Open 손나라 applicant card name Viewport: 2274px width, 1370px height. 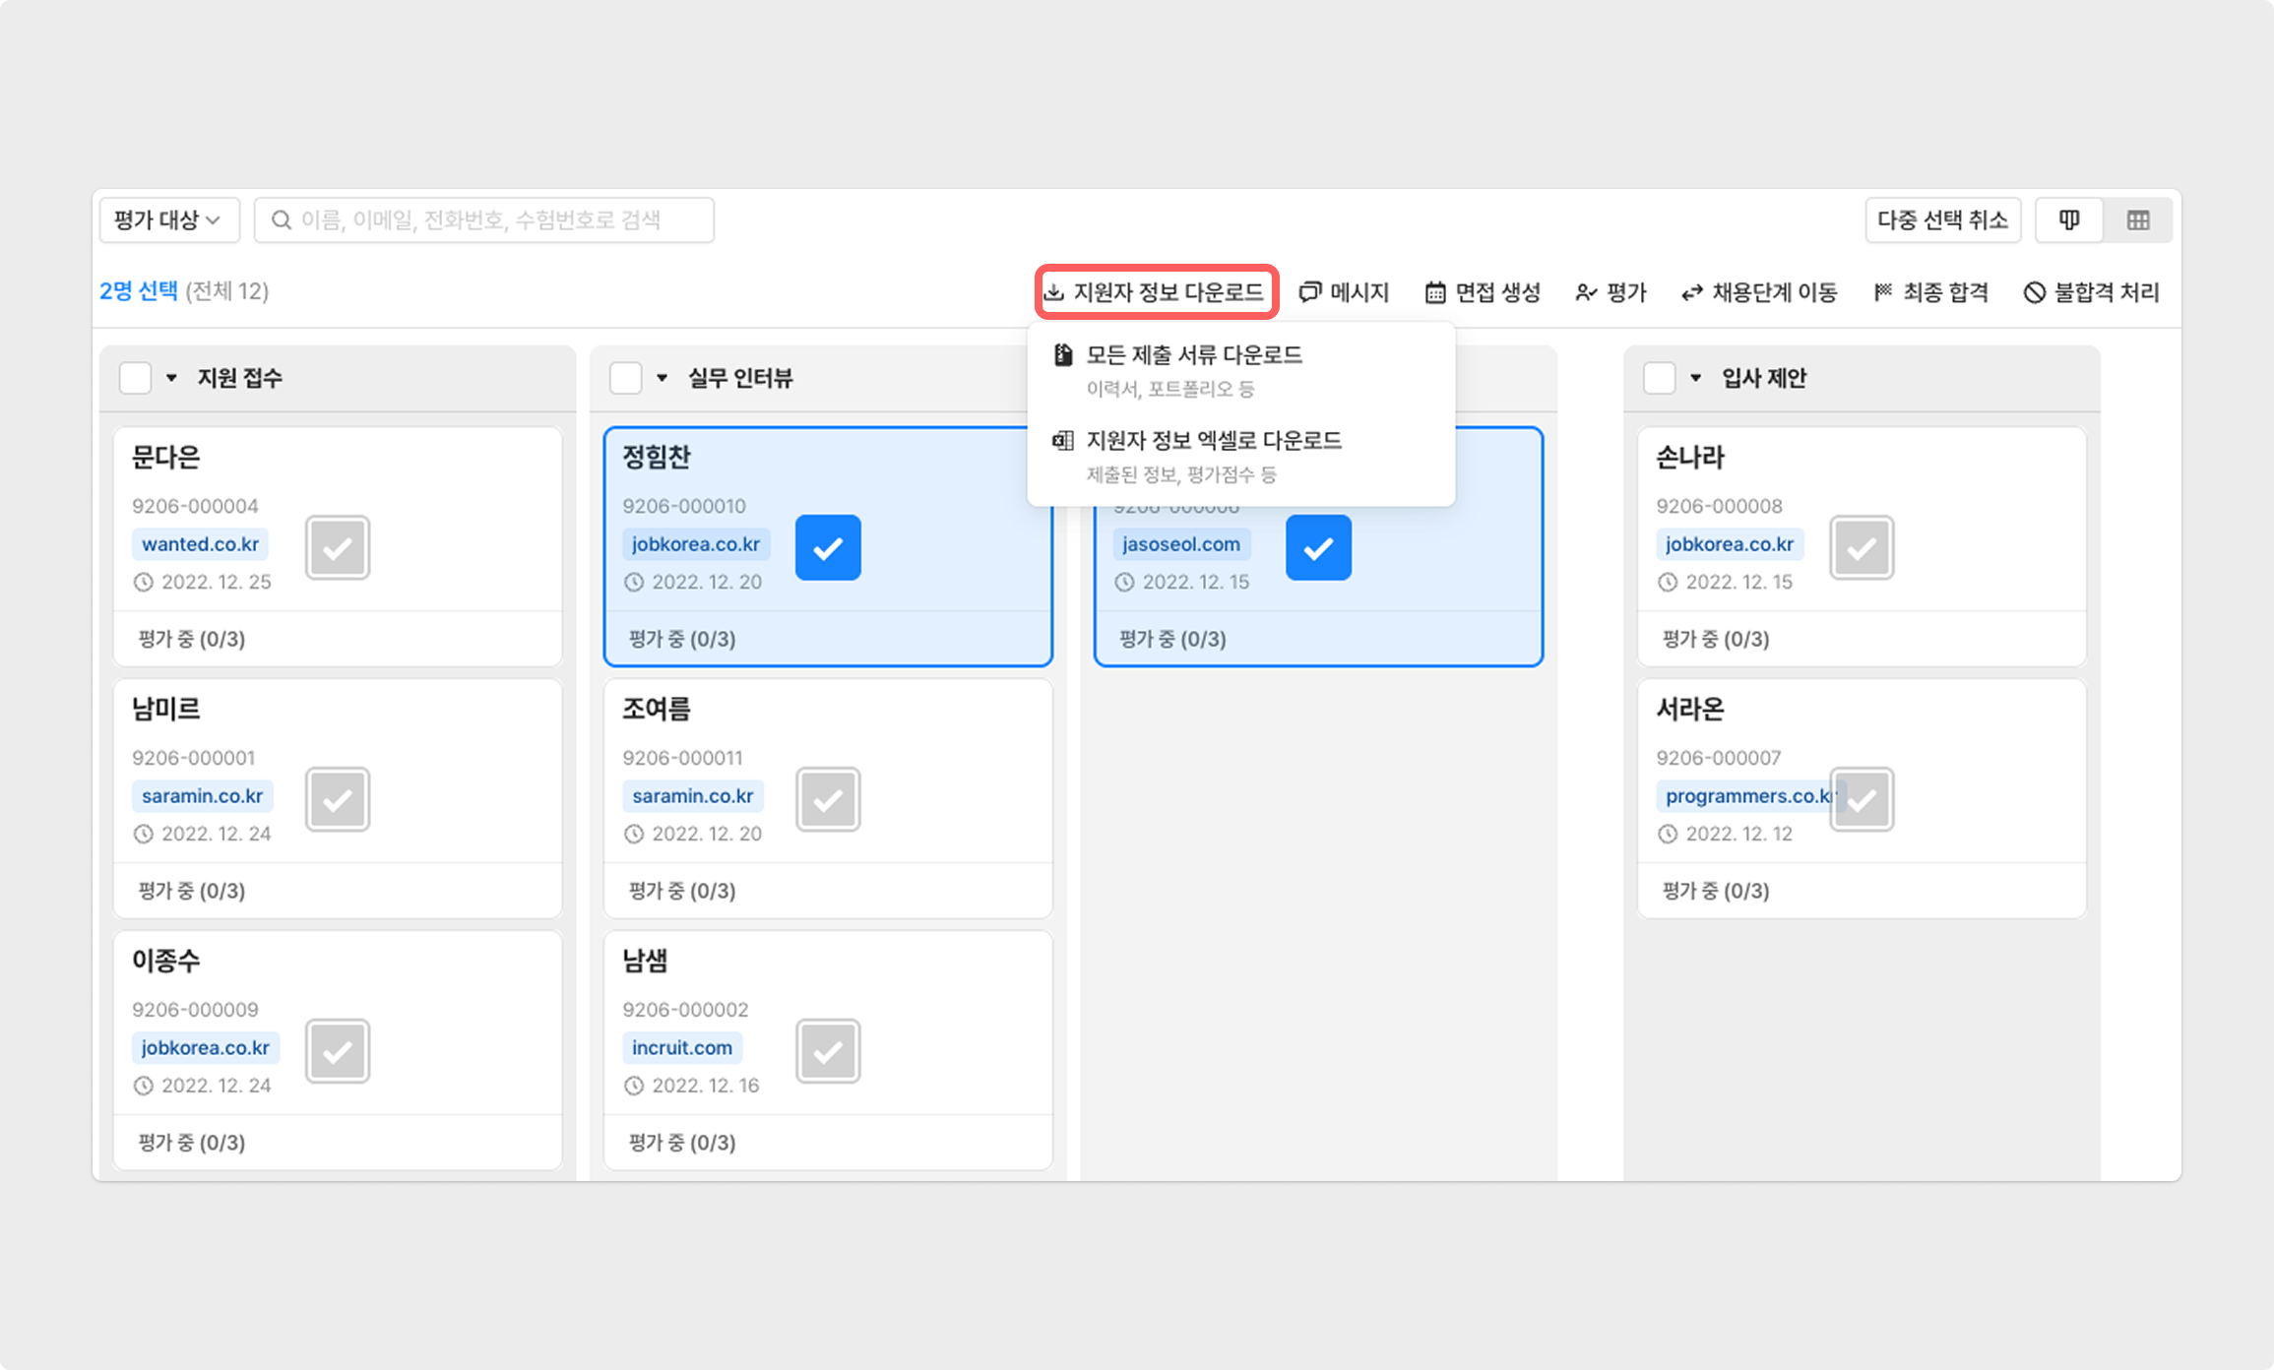click(x=1689, y=458)
